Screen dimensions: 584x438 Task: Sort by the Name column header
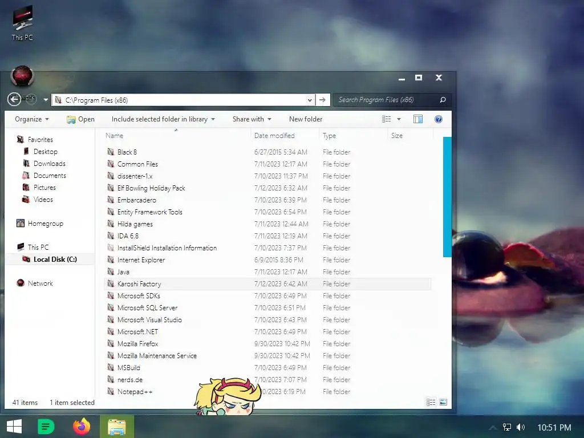pyautogui.click(x=114, y=136)
